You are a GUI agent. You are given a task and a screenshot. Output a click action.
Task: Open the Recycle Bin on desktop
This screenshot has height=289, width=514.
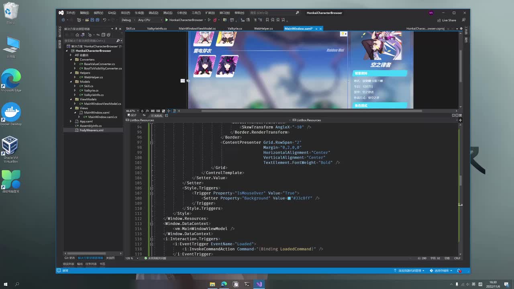click(11, 14)
